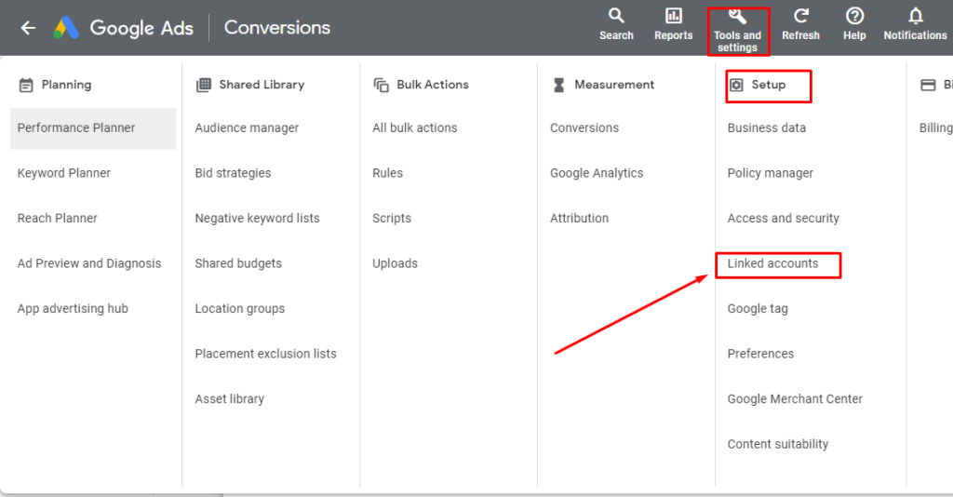Click the Shared Library heading text
The height and width of the screenshot is (497, 953).
click(262, 85)
